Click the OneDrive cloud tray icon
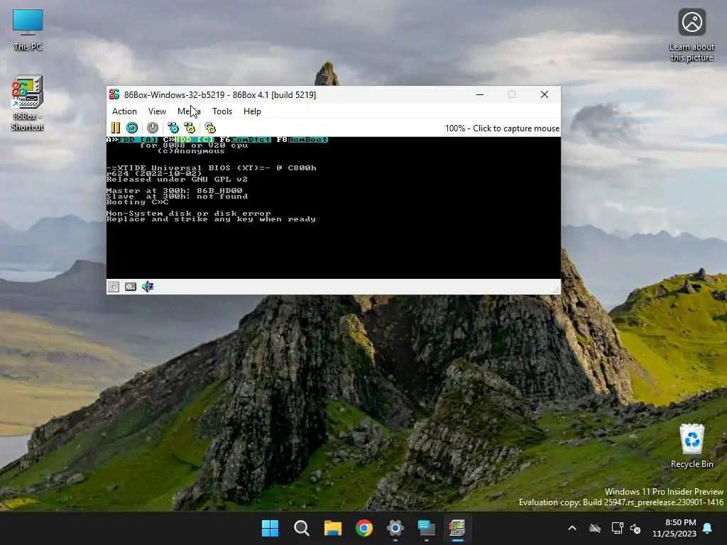The height and width of the screenshot is (545, 727). pyautogui.click(x=595, y=528)
